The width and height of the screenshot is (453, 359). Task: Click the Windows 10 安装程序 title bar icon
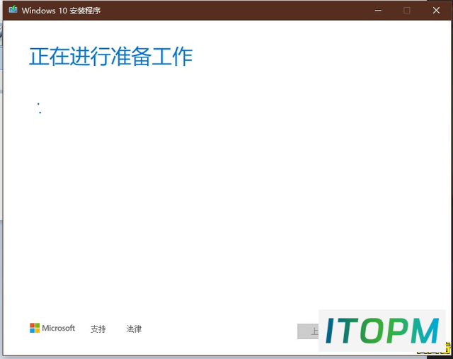pyautogui.click(x=13, y=10)
